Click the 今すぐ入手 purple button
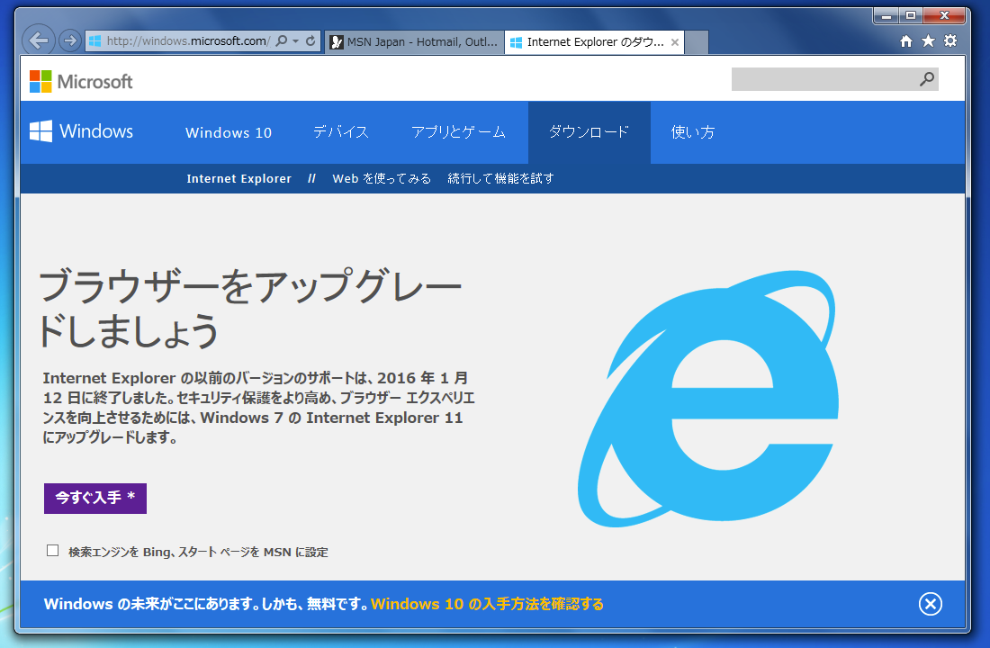Image resolution: width=990 pixels, height=648 pixels. (95, 499)
